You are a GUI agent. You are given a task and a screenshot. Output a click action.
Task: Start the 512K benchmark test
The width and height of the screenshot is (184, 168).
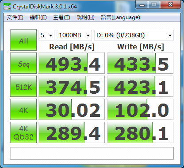[23, 86]
